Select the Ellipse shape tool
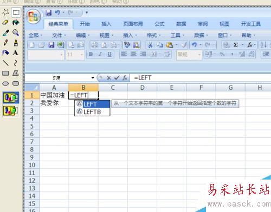 [x=5, y=83]
